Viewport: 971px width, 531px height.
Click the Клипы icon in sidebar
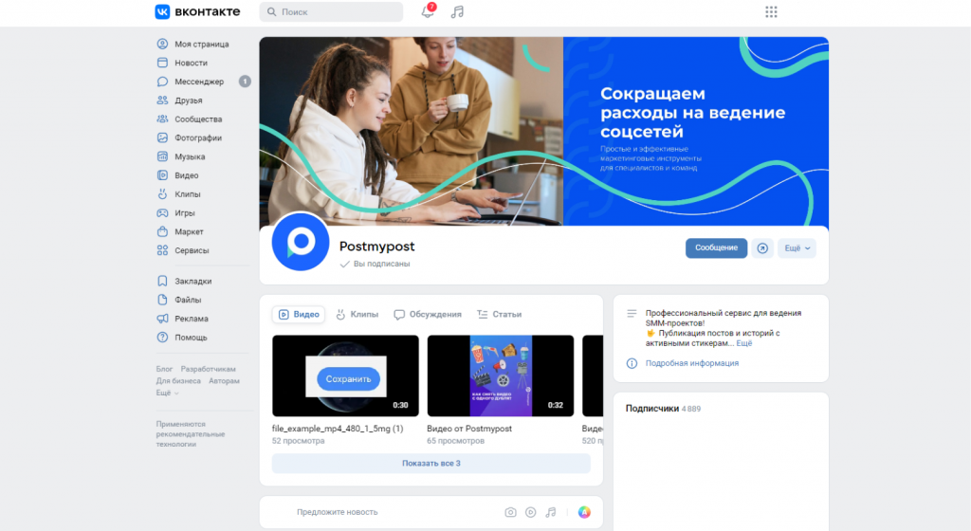pos(162,193)
